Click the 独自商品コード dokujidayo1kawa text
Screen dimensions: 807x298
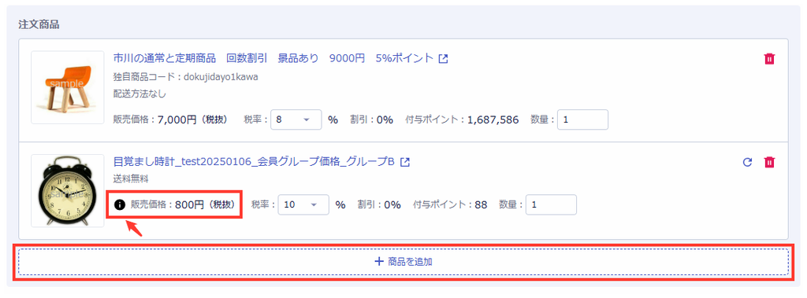pos(185,77)
